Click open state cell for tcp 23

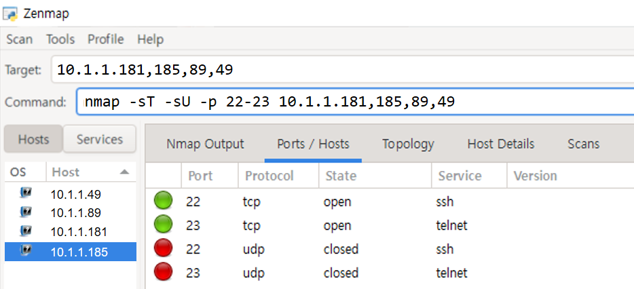(337, 225)
